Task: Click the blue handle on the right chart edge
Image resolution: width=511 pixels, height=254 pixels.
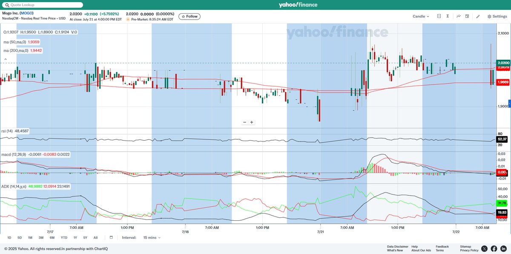Action: click(509, 103)
